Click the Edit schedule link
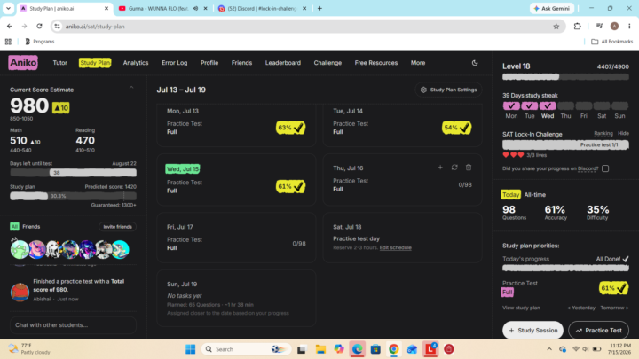 pyautogui.click(x=395, y=247)
